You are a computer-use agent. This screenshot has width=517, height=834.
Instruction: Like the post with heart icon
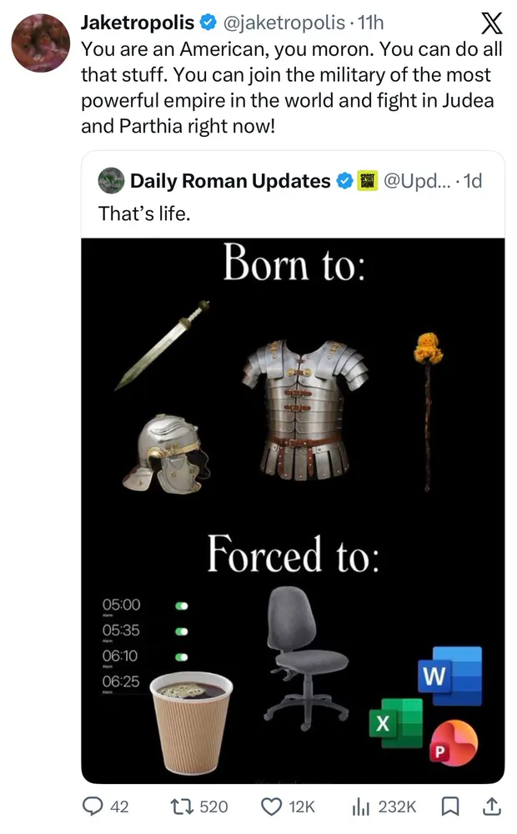coord(272,806)
